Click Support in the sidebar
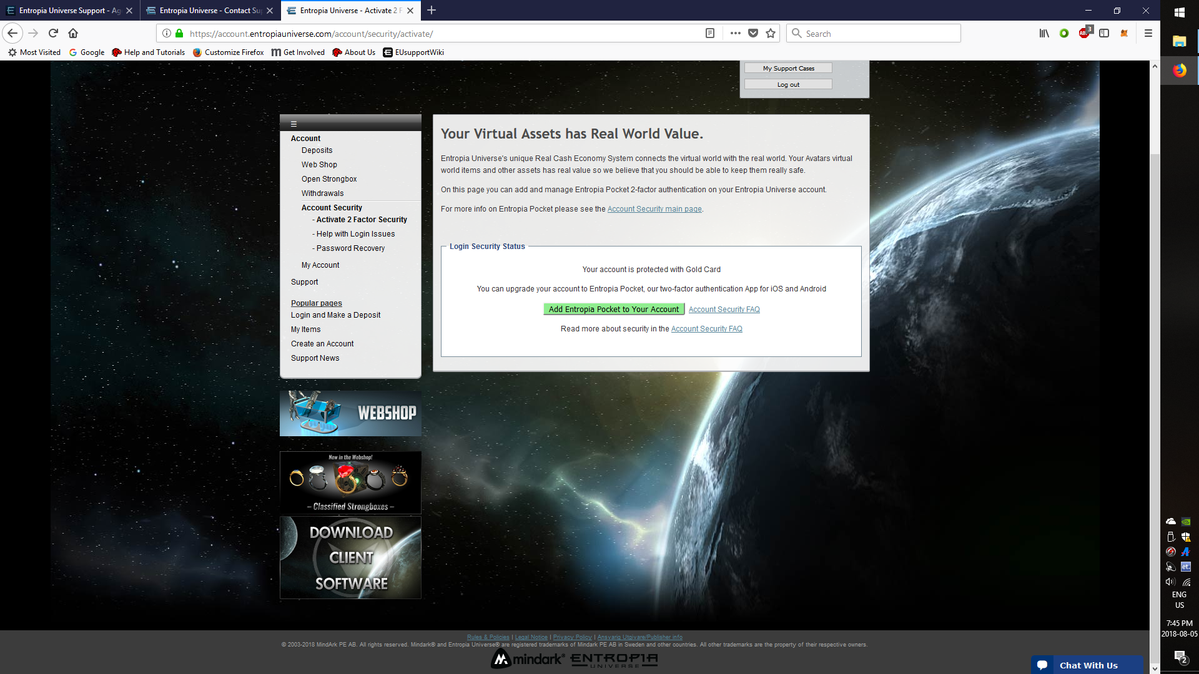 [304, 282]
